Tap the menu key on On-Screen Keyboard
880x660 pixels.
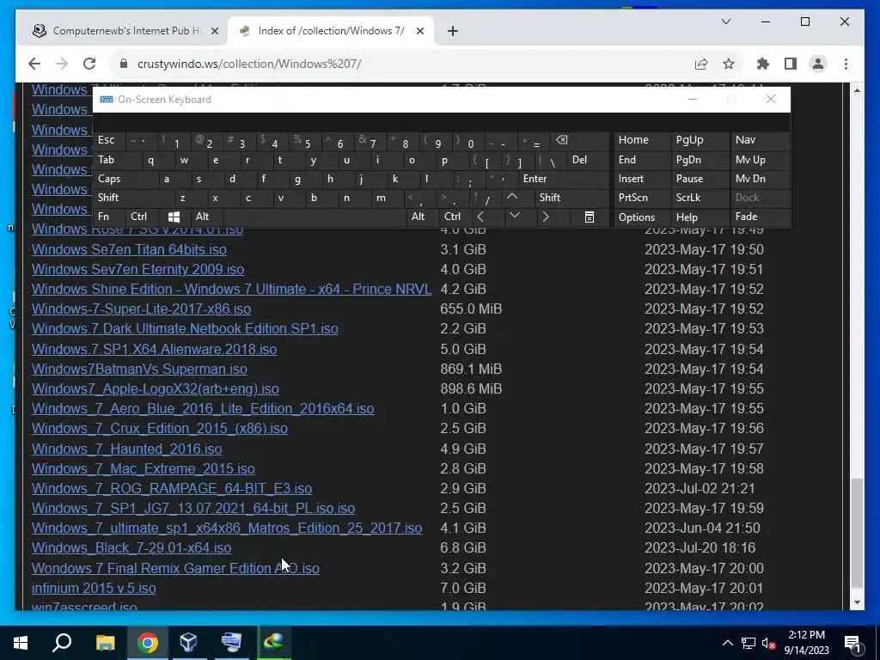pos(590,217)
